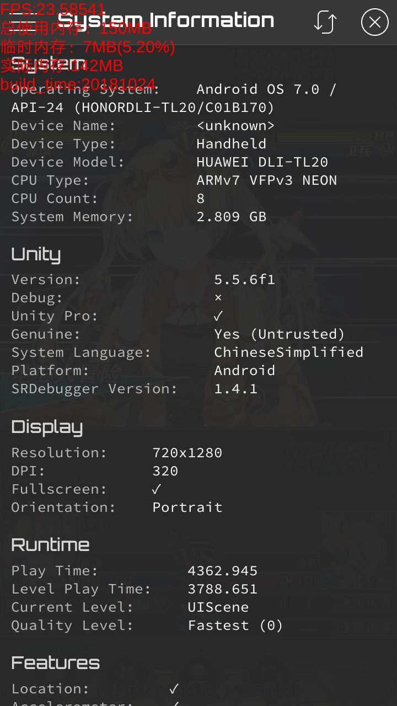Click the red FPS counter overlay
This screenshot has width=397, height=706.
coord(53,9)
